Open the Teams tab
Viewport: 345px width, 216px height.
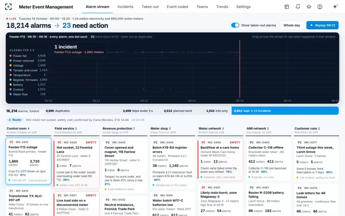[x=202, y=7]
